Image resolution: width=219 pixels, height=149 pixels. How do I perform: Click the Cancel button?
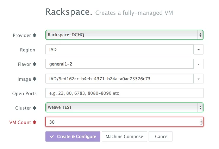[161, 136]
